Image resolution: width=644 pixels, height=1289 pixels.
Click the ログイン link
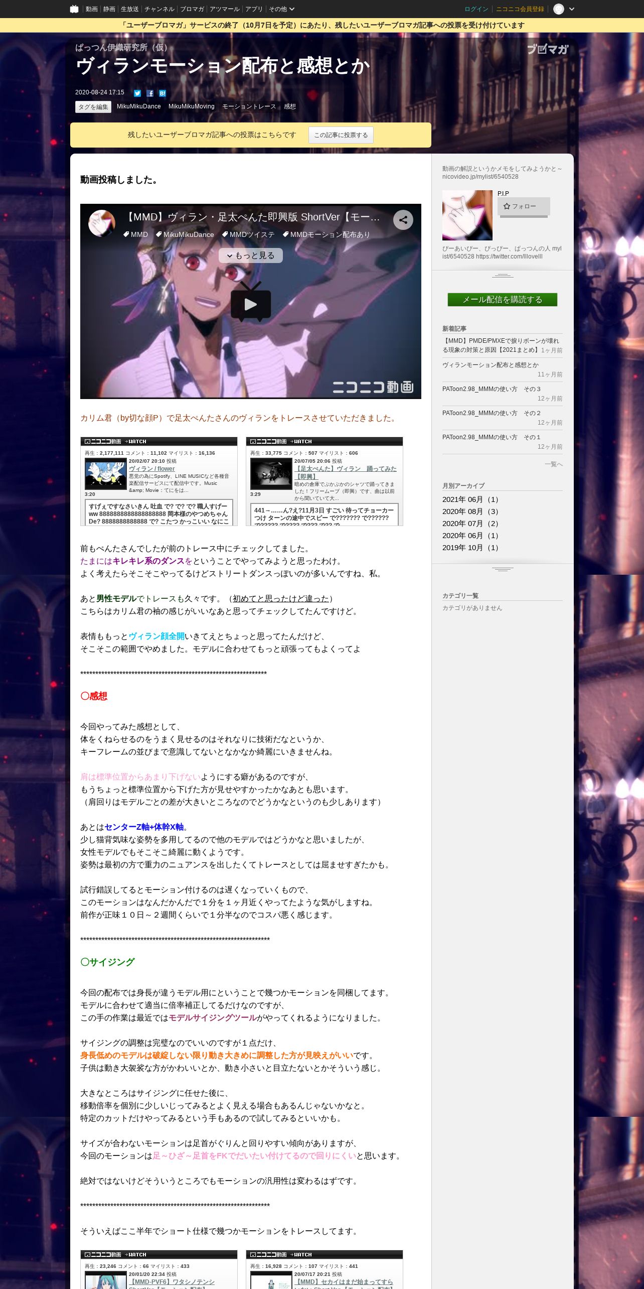pyautogui.click(x=476, y=9)
